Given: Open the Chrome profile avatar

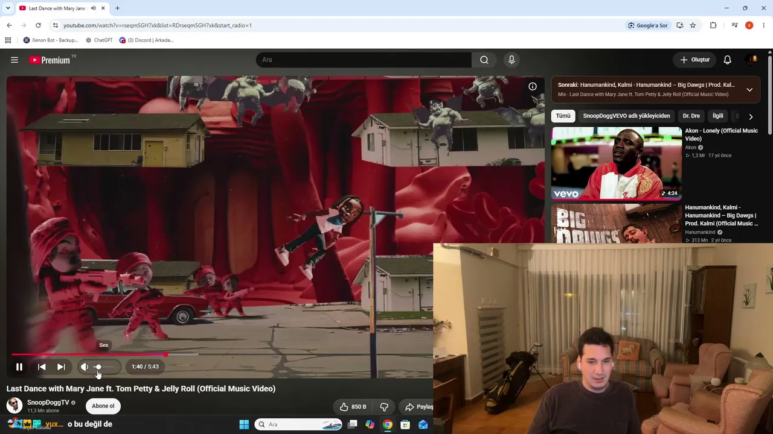Looking at the screenshot, I should pos(749,25).
